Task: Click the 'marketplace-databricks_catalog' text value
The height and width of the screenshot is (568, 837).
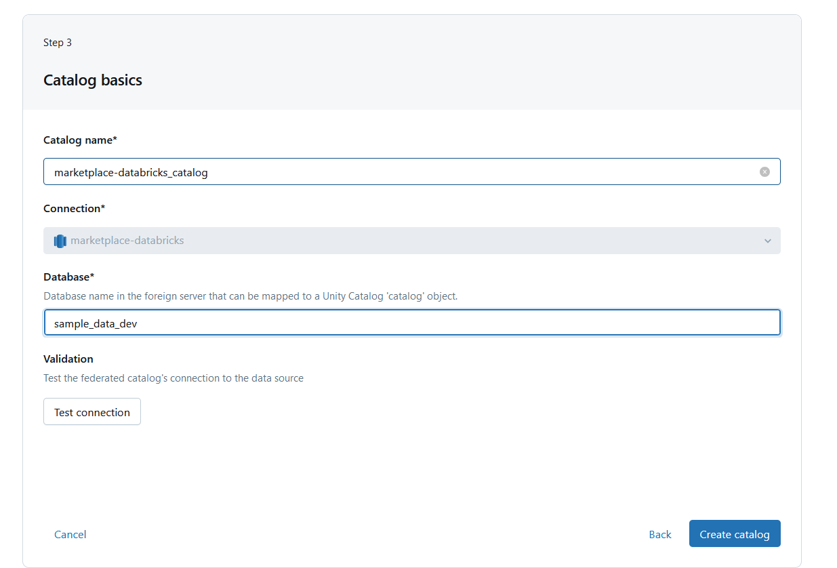Action: point(131,173)
